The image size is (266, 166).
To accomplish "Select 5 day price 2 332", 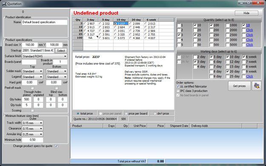I will click(x=100, y=23).
